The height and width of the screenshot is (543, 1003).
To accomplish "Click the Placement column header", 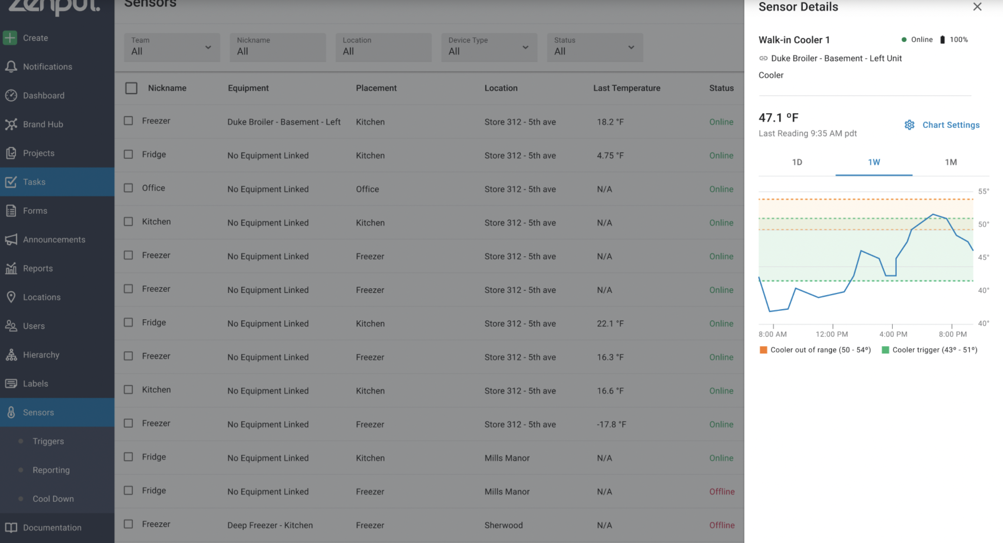I will tap(376, 88).
